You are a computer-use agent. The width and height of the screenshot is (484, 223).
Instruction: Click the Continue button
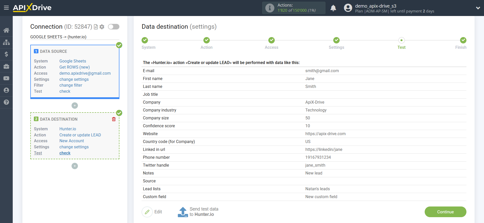pos(445,212)
